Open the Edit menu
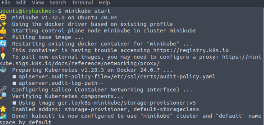The image size is (264, 125). point(21,3)
